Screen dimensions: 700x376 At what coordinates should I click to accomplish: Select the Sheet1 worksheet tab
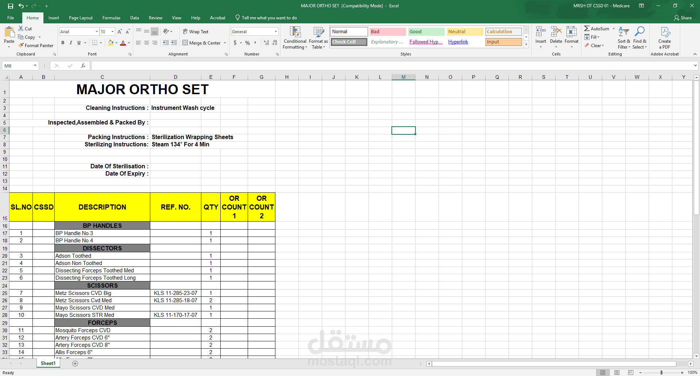(x=48, y=364)
